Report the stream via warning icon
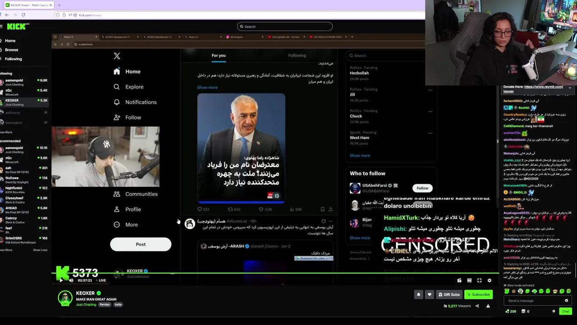Viewport: 577px width, 325px height. pyautogui.click(x=488, y=306)
